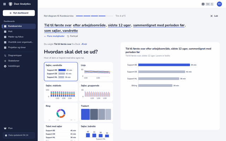
Task: Click the Overblik over organisati... icon
Action: point(5,42)
